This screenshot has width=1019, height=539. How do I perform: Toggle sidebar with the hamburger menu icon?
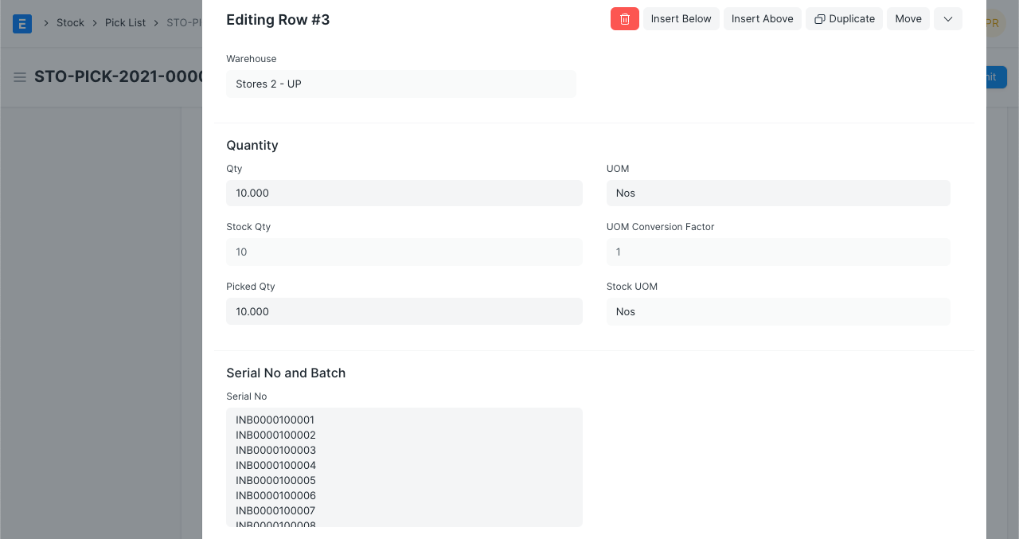20,77
